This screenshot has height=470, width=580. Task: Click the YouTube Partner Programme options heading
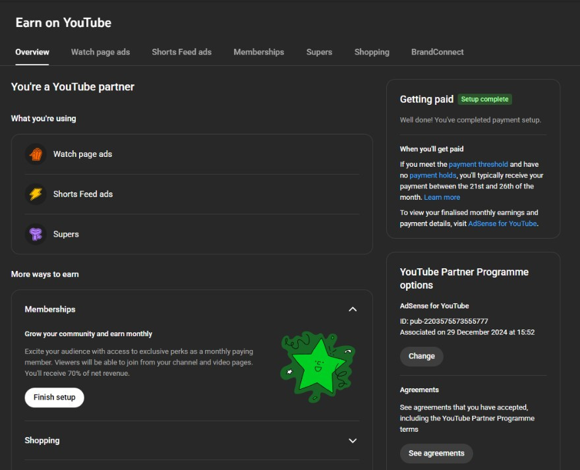[464, 279]
